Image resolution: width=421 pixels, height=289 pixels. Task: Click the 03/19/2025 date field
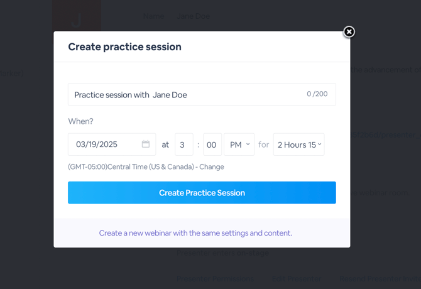click(x=104, y=144)
